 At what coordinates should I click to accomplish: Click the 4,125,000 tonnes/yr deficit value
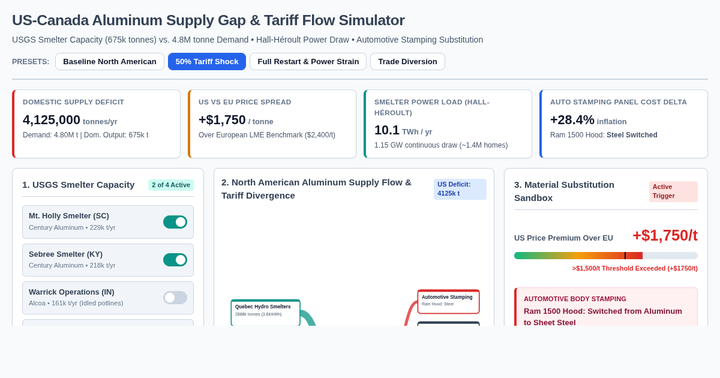[70, 120]
